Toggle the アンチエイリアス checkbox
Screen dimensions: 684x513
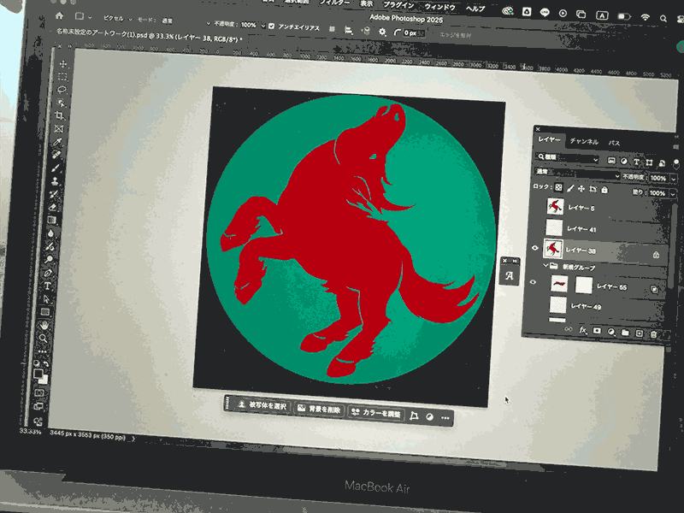(x=271, y=27)
